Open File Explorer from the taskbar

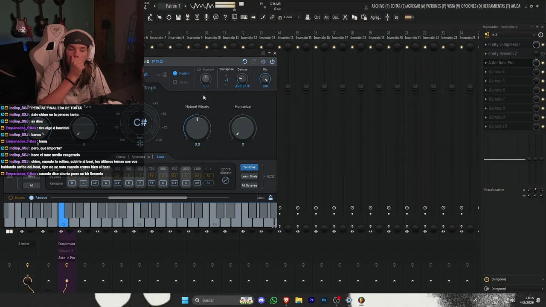(299, 300)
